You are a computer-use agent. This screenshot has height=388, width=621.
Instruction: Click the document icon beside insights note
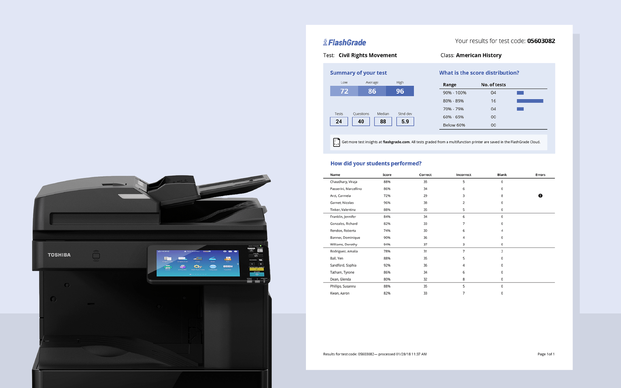(x=336, y=142)
